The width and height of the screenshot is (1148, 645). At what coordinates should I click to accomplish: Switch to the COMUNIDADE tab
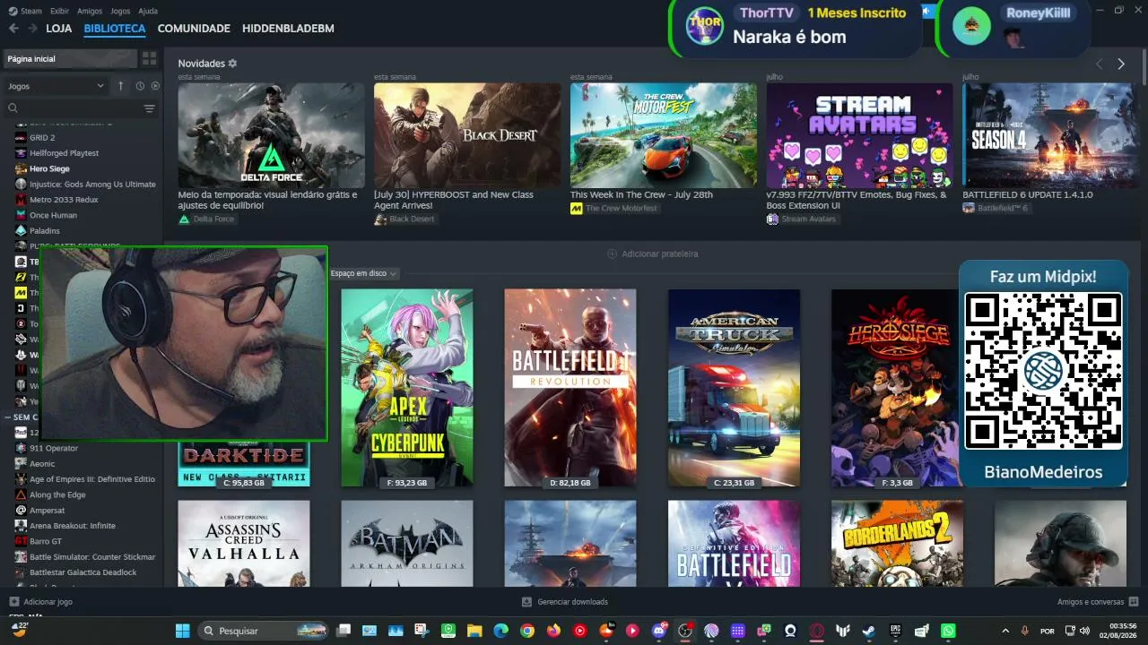(194, 29)
